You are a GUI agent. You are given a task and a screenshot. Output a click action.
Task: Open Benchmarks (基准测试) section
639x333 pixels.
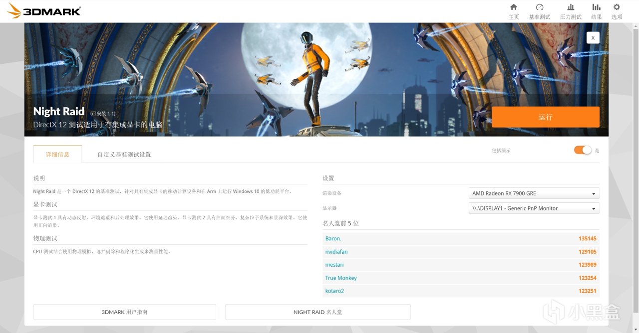540,11
